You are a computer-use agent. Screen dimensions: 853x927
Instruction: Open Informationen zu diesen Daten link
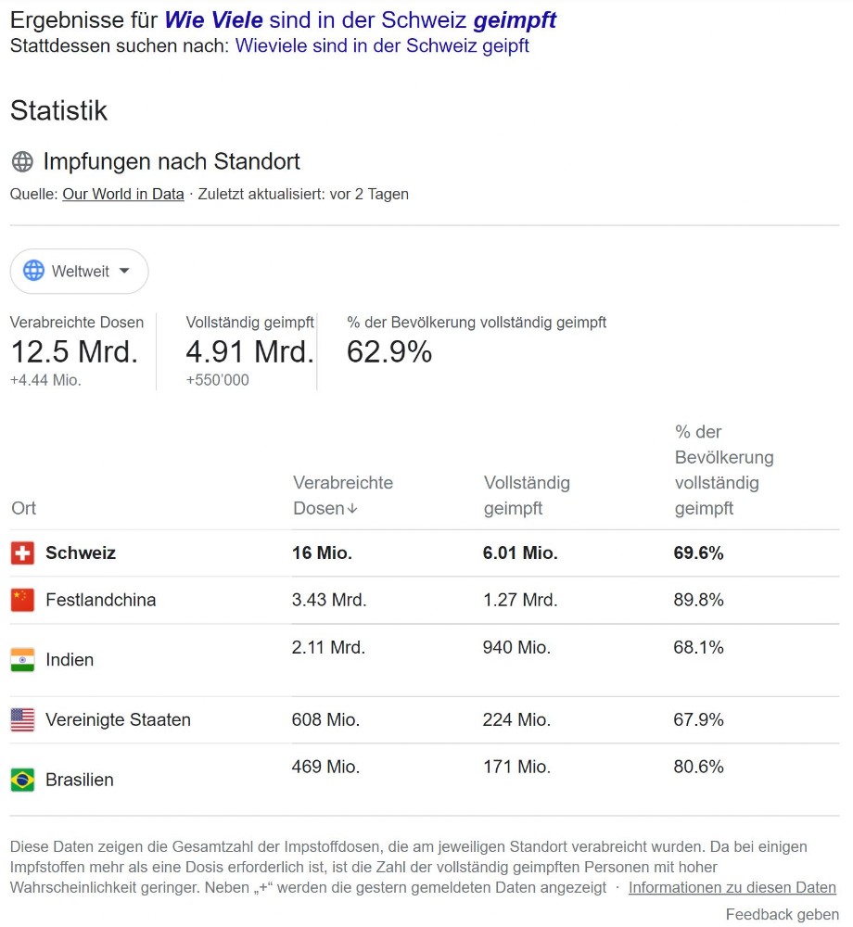pos(732,888)
